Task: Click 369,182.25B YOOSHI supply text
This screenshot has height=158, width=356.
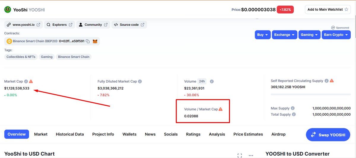Action: (x=288, y=87)
